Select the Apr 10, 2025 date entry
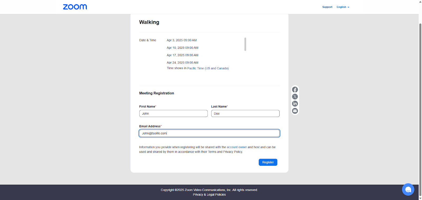This screenshot has height=200, width=422. click(183, 48)
